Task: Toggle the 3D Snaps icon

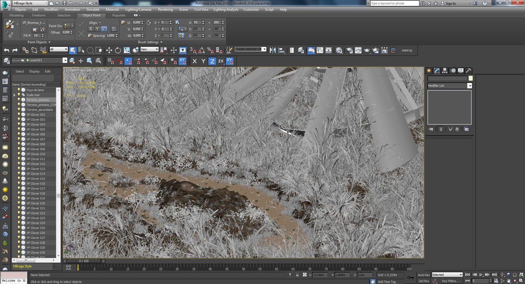Action: (x=193, y=50)
